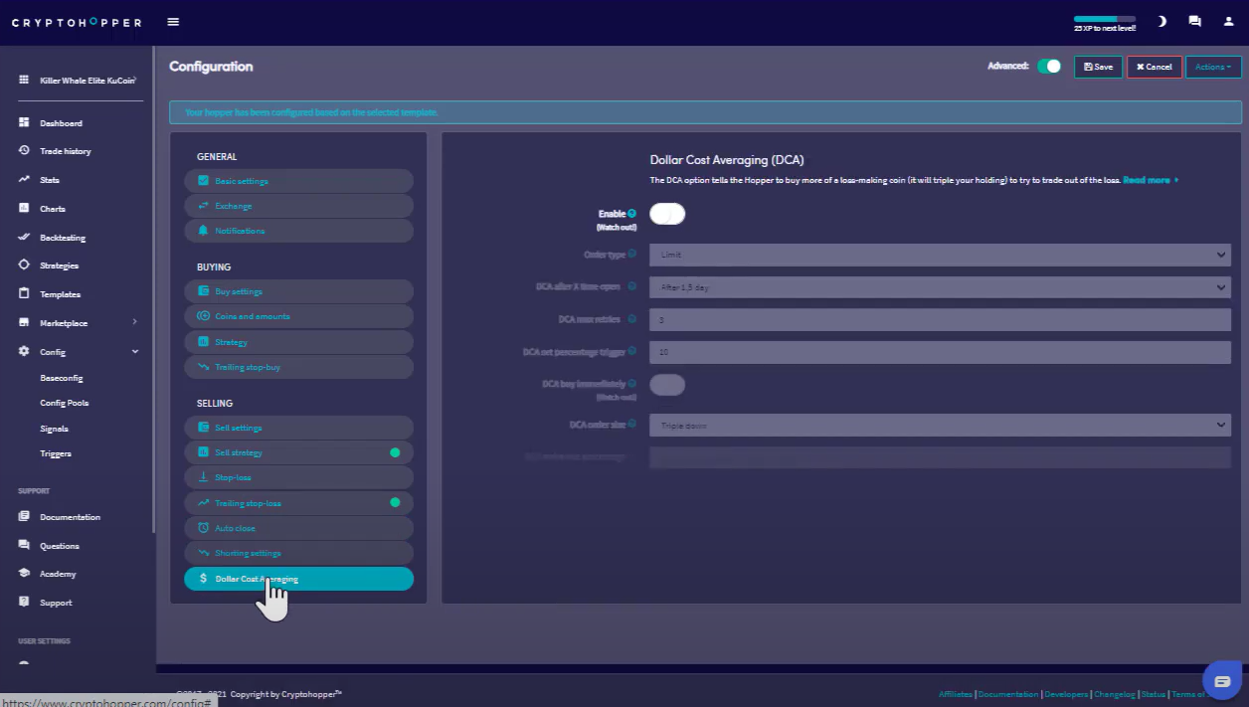
Task: Select Coins and amounts tab
Action: click(298, 316)
